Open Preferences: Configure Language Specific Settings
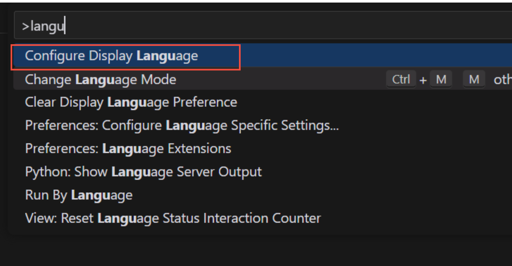Image resolution: width=512 pixels, height=266 pixels. point(182,126)
